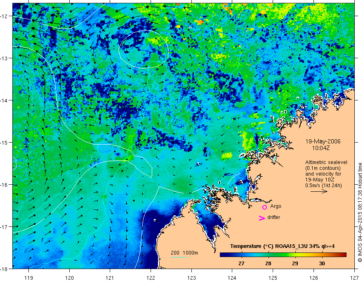Viewport: 363px width, 281px height.
Task: Click the velocity scale reference arrow
Action: [x=319, y=191]
